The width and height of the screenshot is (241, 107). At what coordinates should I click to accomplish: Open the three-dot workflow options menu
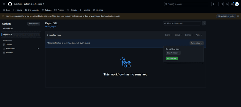pos(204,23)
